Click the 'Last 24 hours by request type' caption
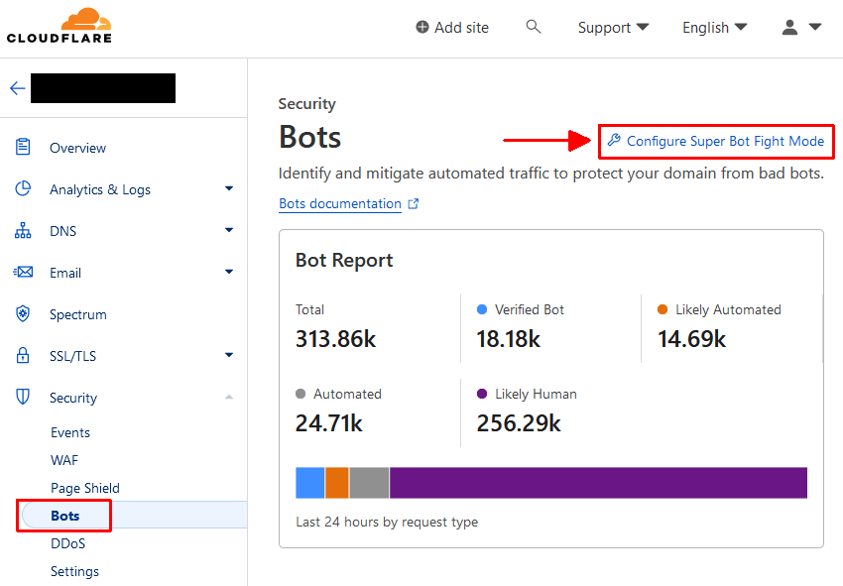This screenshot has height=586, width=843. tap(387, 522)
